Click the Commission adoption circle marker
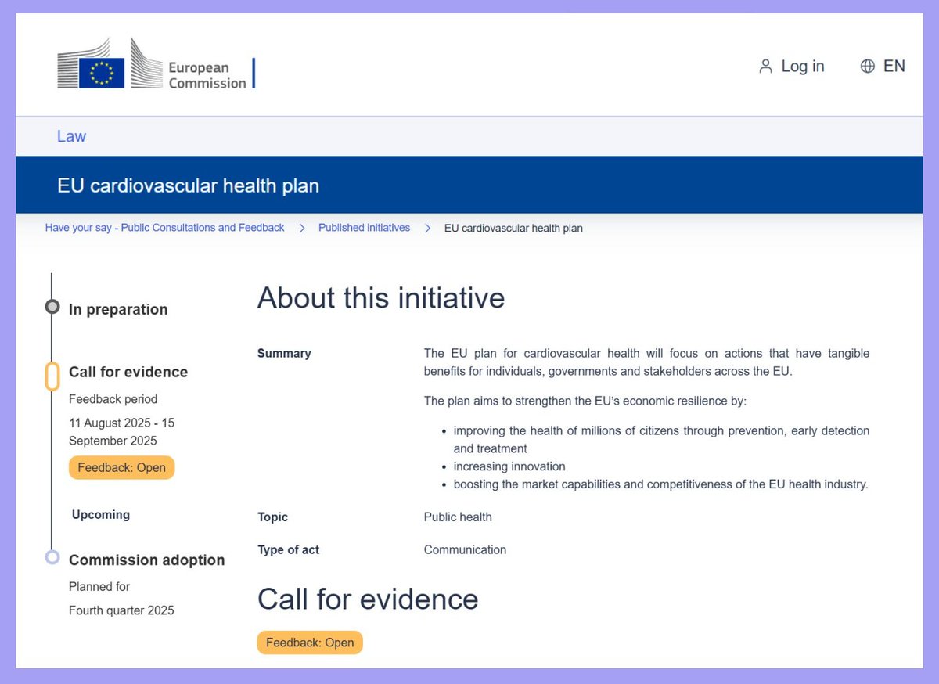This screenshot has height=684, width=939. pos(52,557)
